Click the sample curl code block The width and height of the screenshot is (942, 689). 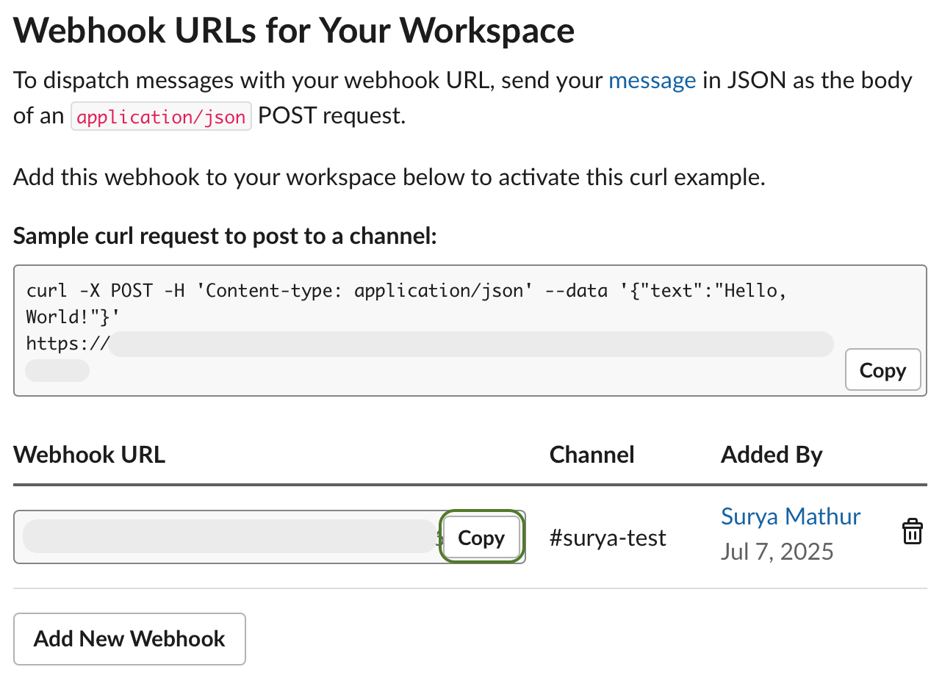(470, 331)
